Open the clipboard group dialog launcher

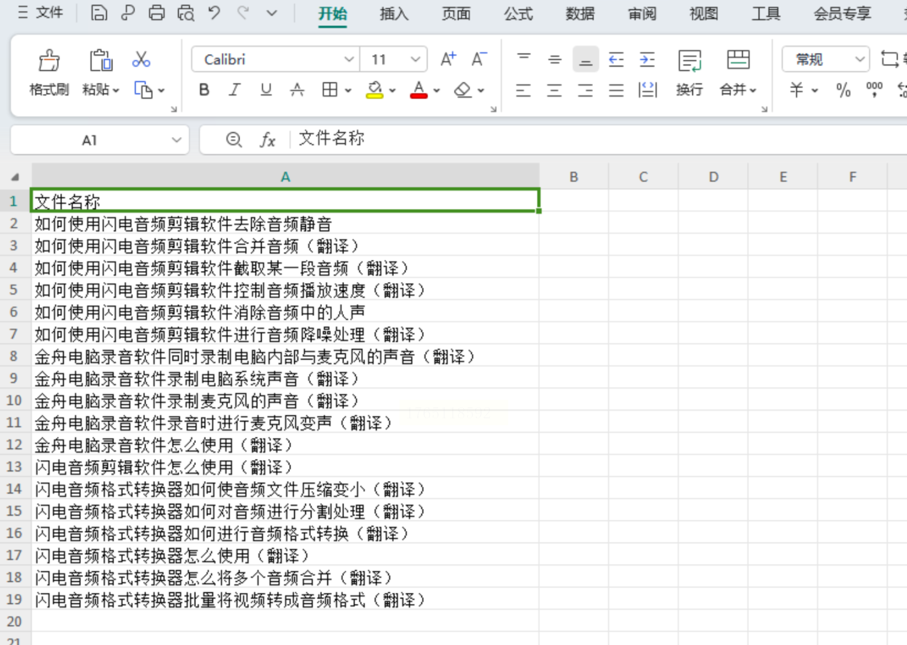[174, 109]
